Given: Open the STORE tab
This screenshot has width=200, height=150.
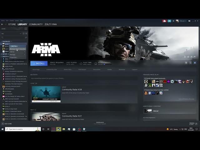Looking at the screenshot, I should 12,24.
